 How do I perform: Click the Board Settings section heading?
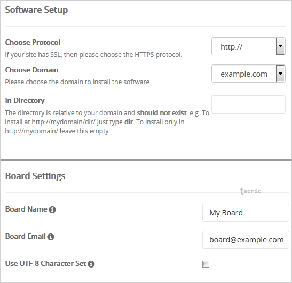point(35,176)
